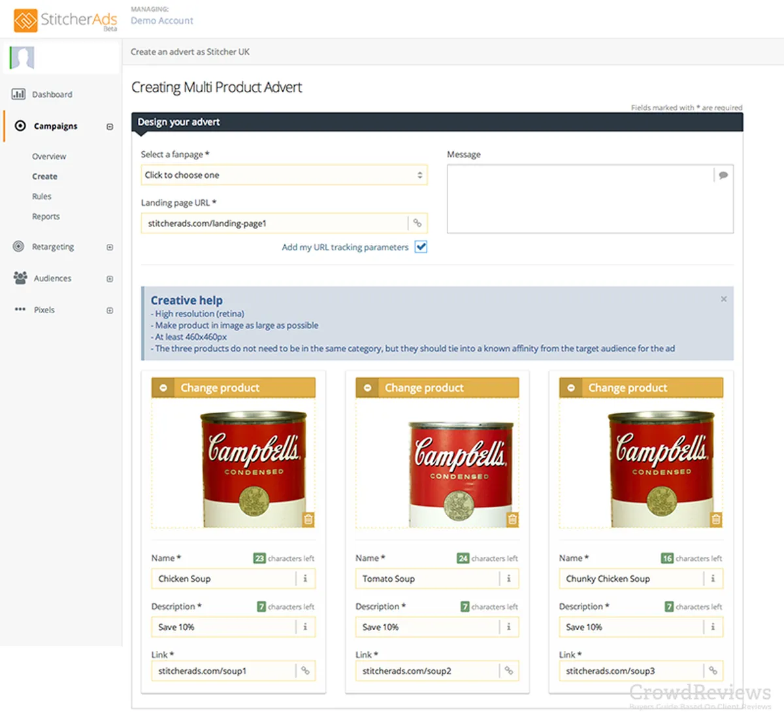Click Change product on first card
Viewport: 784px width, 723px height.
click(x=220, y=388)
